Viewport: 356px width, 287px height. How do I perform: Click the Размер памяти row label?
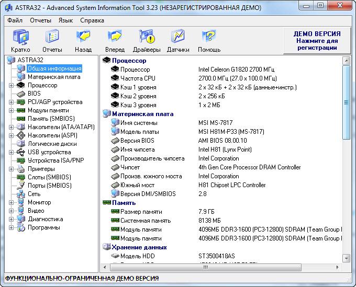[141, 212]
